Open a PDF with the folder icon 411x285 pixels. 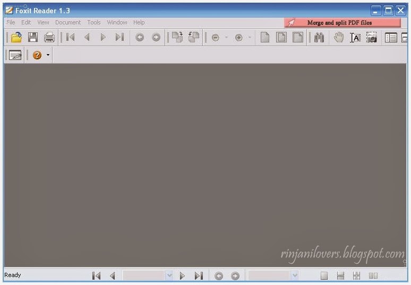pyautogui.click(x=16, y=37)
